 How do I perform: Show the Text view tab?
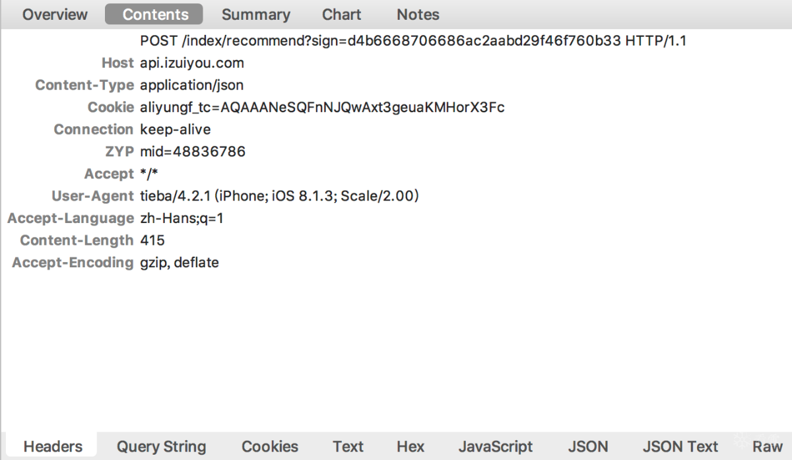[x=348, y=447]
